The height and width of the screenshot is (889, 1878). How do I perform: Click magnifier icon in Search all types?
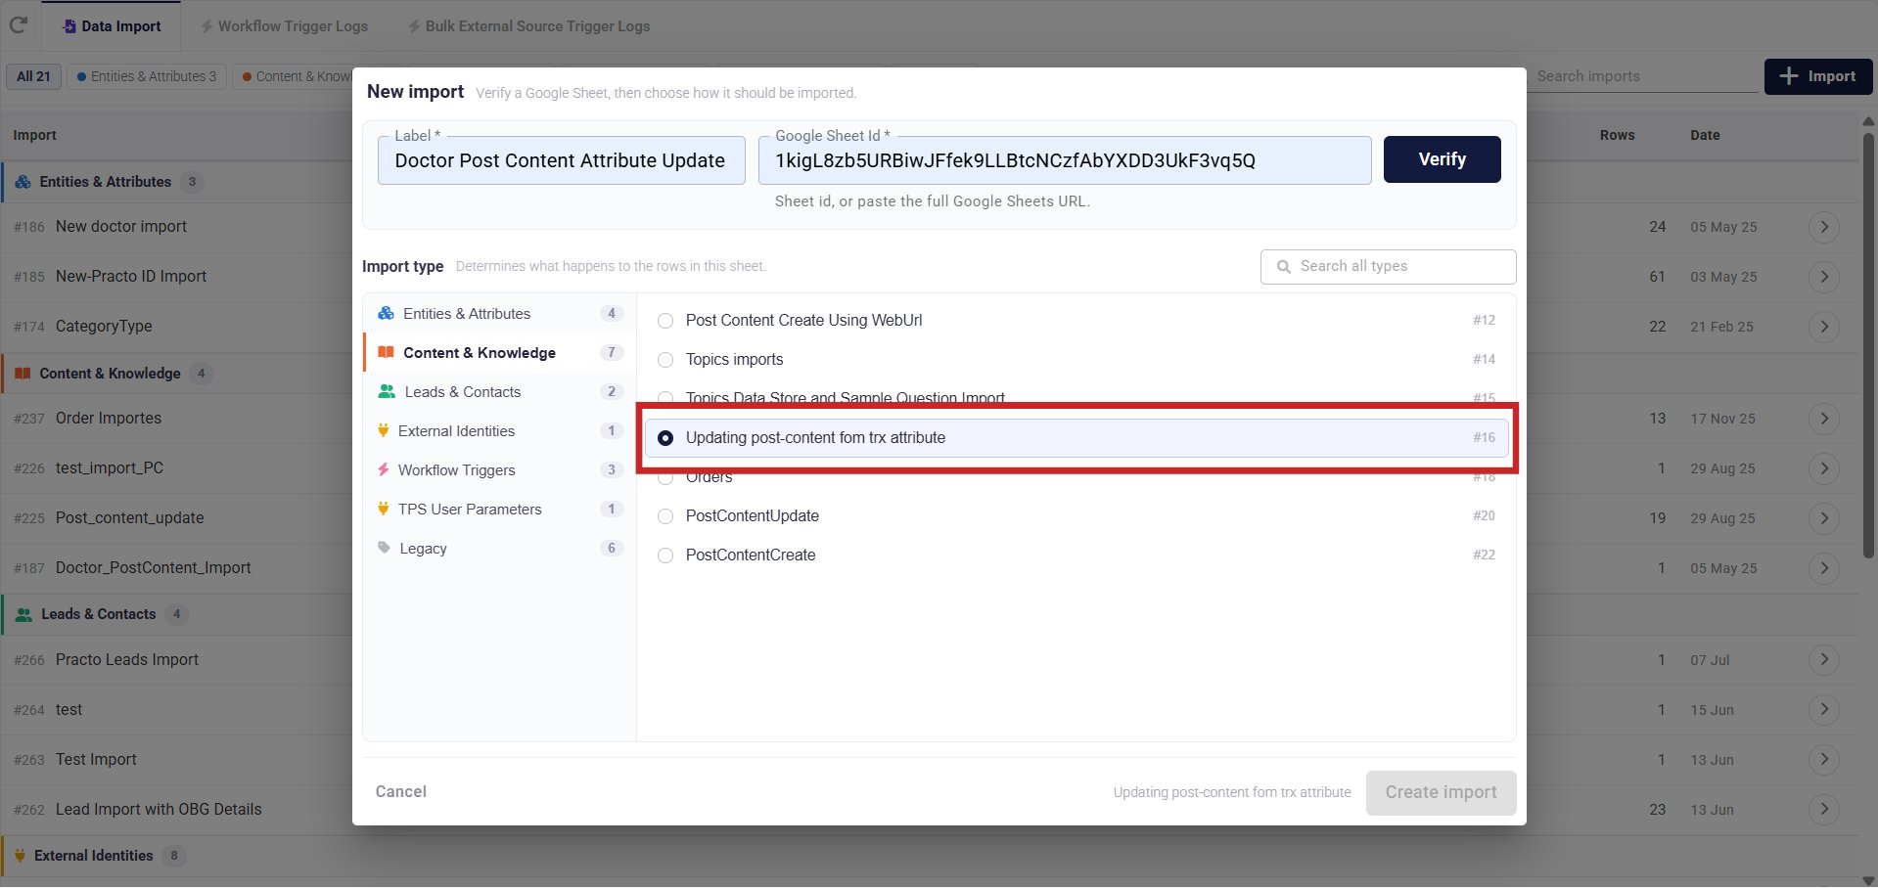pyautogui.click(x=1283, y=267)
